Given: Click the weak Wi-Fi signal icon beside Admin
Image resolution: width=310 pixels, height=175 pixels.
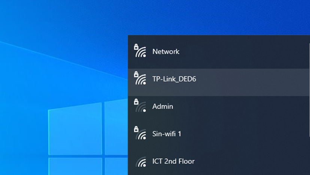Looking at the screenshot, I should 141,107.
